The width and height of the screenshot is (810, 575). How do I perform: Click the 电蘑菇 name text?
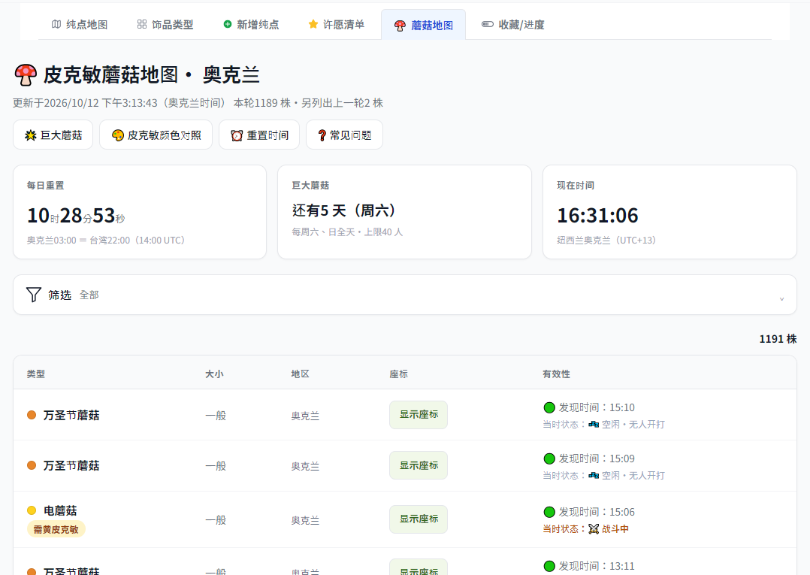(60, 511)
